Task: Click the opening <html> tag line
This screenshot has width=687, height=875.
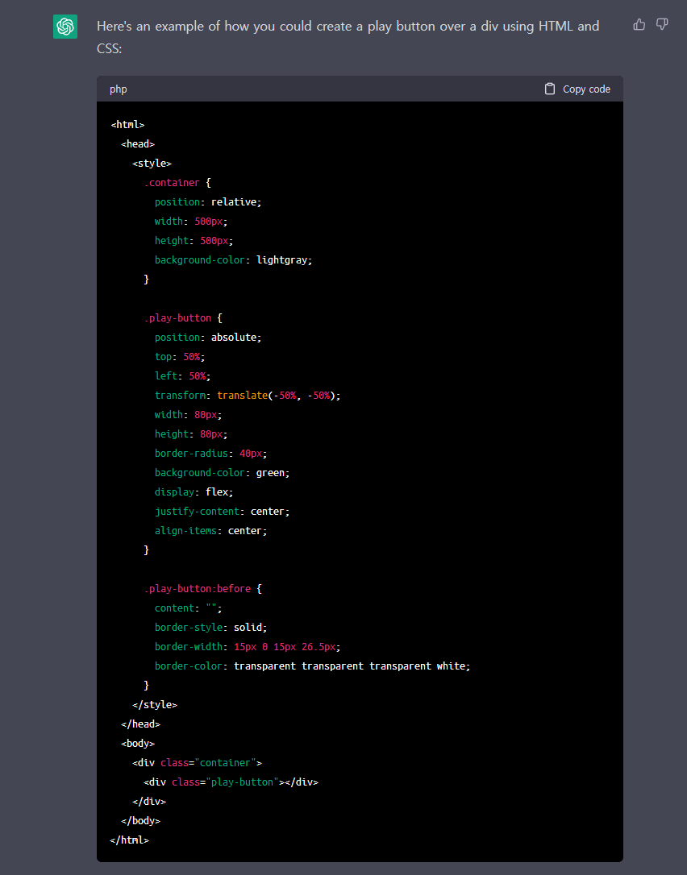Action: [x=127, y=124]
